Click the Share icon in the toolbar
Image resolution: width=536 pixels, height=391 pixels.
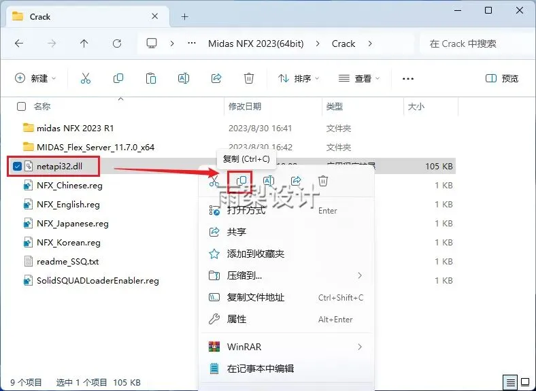click(x=216, y=78)
